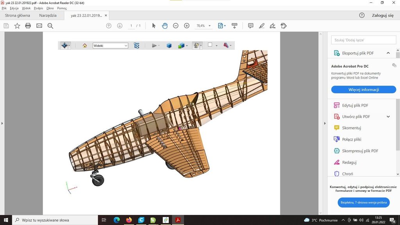The width and height of the screenshot is (400, 225).
Task: Add a sticky note comment
Action: [x=251, y=26]
